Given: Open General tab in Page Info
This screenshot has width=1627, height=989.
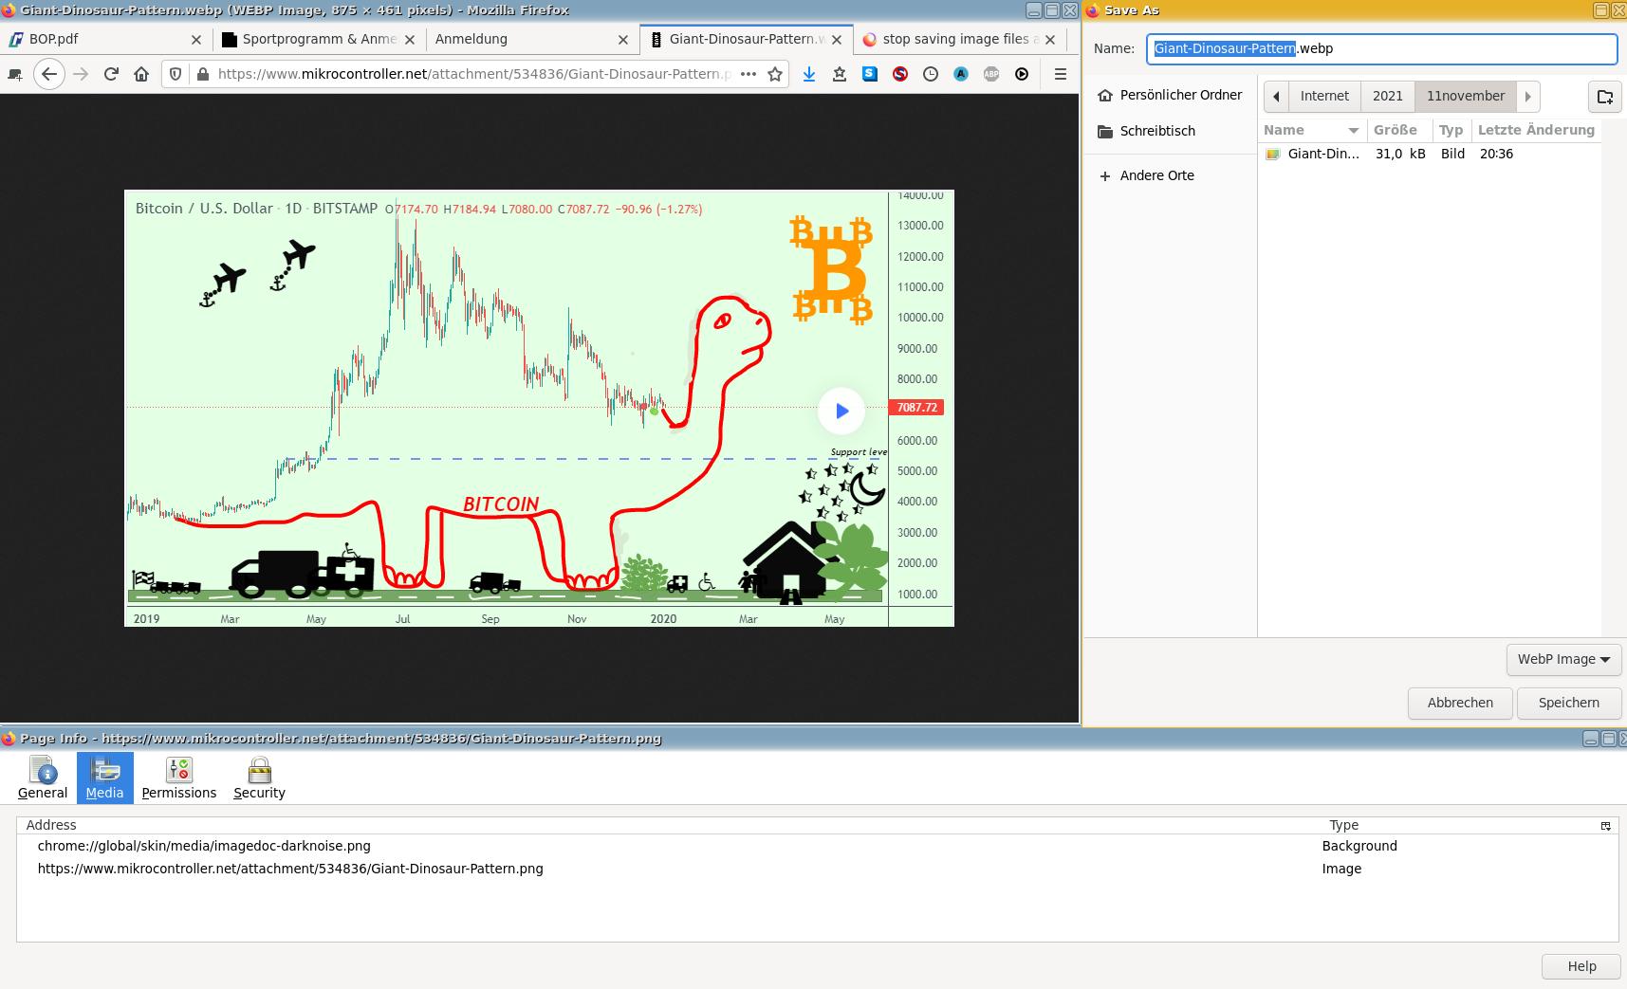Looking at the screenshot, I should tap(43, 778).
